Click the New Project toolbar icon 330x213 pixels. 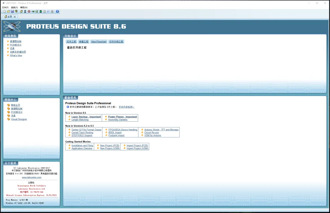tap(4, 11)
